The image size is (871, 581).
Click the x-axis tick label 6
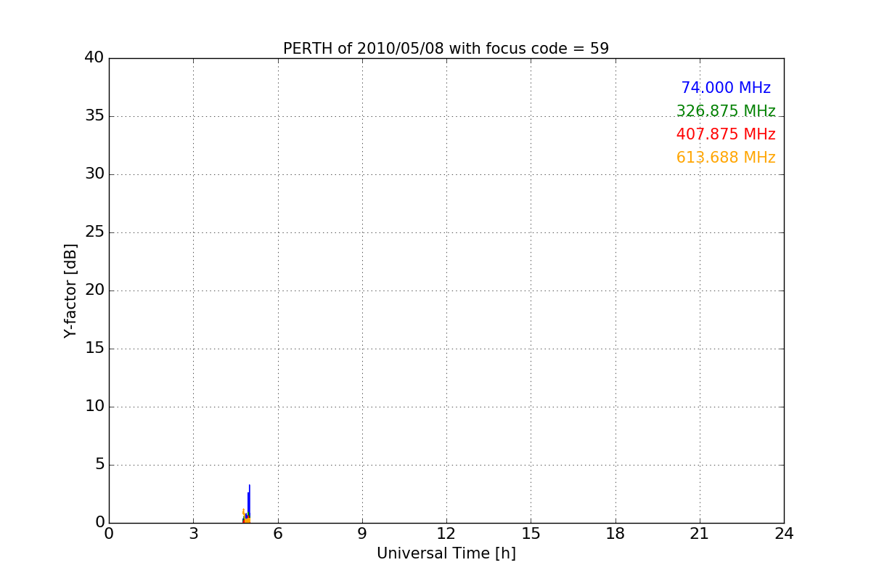click(277, 534)
